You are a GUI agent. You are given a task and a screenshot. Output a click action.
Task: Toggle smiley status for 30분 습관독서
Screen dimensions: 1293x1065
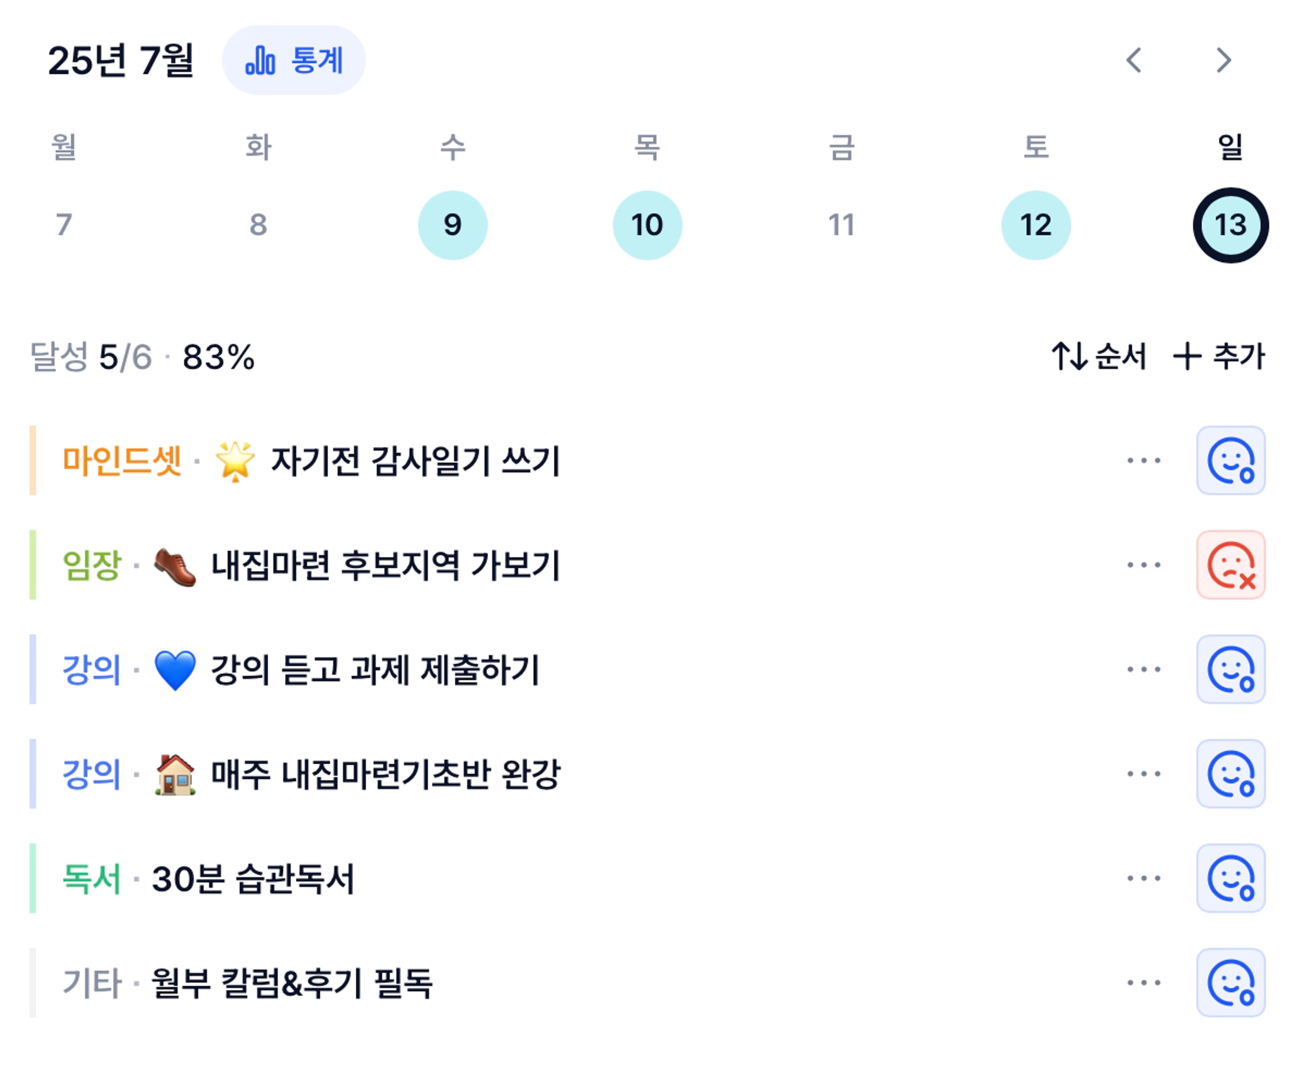click(x=1230, y=878)
